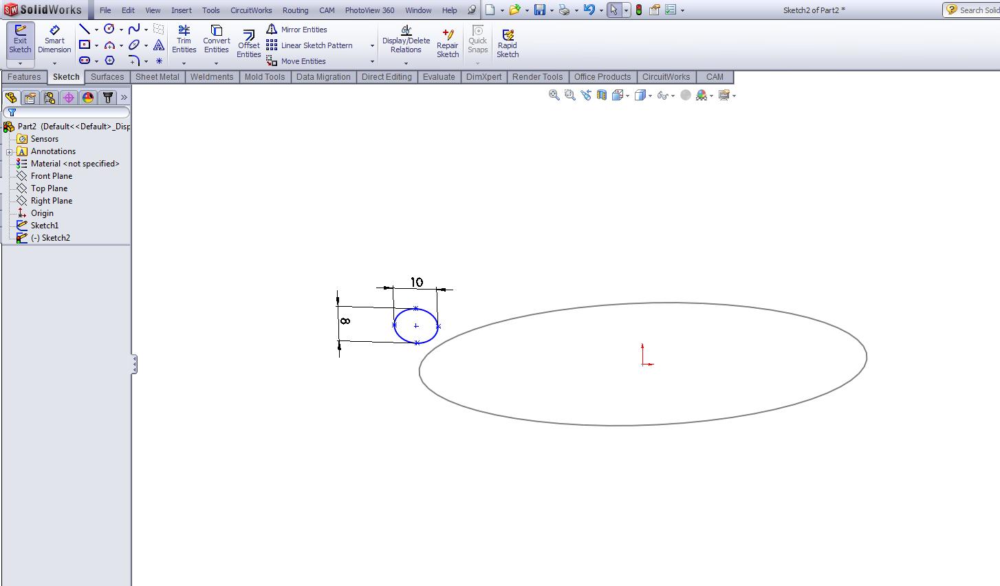The height and width of the screenshot is (586, 1000).
Task: Click the Rebuild traffic light icon
Action: point(639,10)
